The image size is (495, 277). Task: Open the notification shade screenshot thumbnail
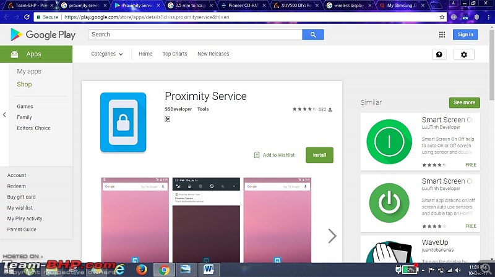click(x=206, y=220)
